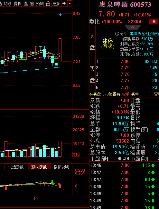159x209 pixels.
Task: Click the 外盘 53562 value
Action: pyautogui.click(x=123, y=141)
